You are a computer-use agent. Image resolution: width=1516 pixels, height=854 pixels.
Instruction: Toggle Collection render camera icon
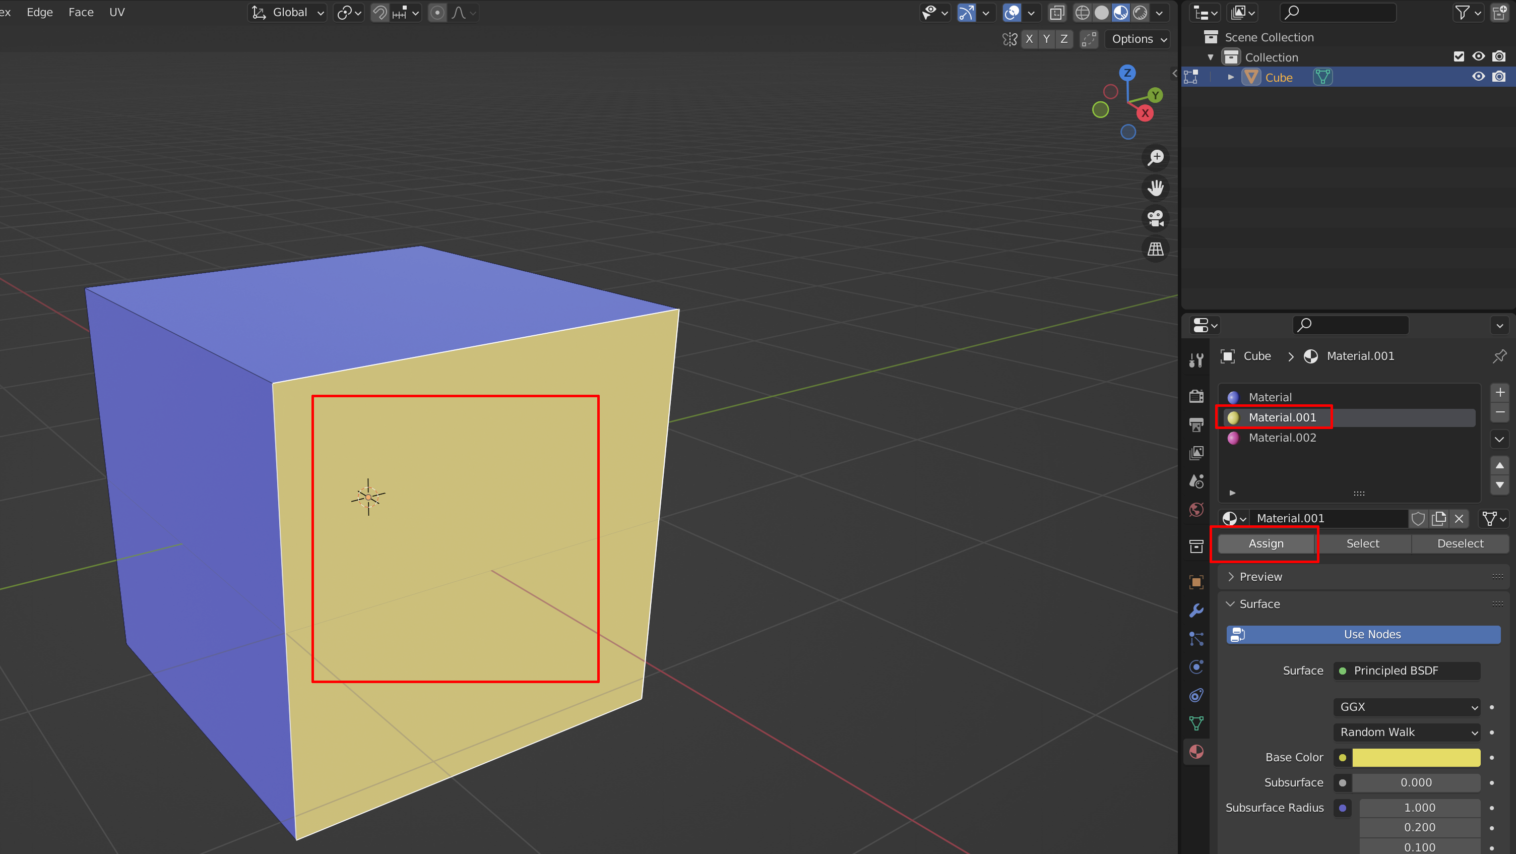point(1499,56)
